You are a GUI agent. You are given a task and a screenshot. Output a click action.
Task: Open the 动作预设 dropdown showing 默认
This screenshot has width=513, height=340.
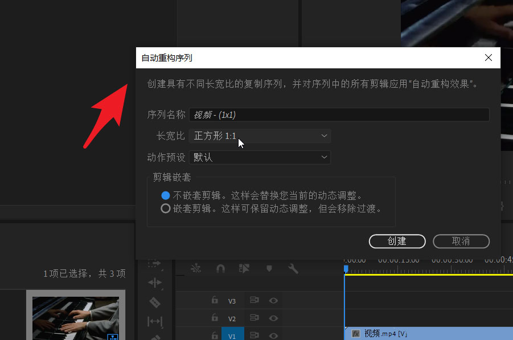tap(260, 157)
